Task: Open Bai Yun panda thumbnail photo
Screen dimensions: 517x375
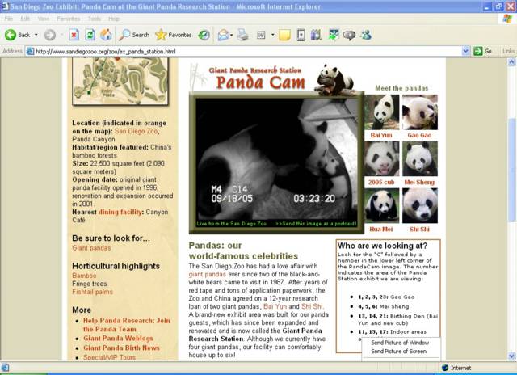Action: pos(381,112)
